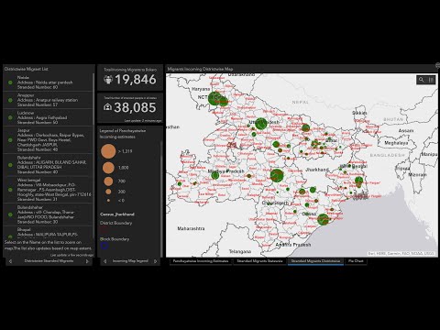Click the Jharkhand label on map
The height and width of the screenshot is (330, 440).
(x=317, y=170)
